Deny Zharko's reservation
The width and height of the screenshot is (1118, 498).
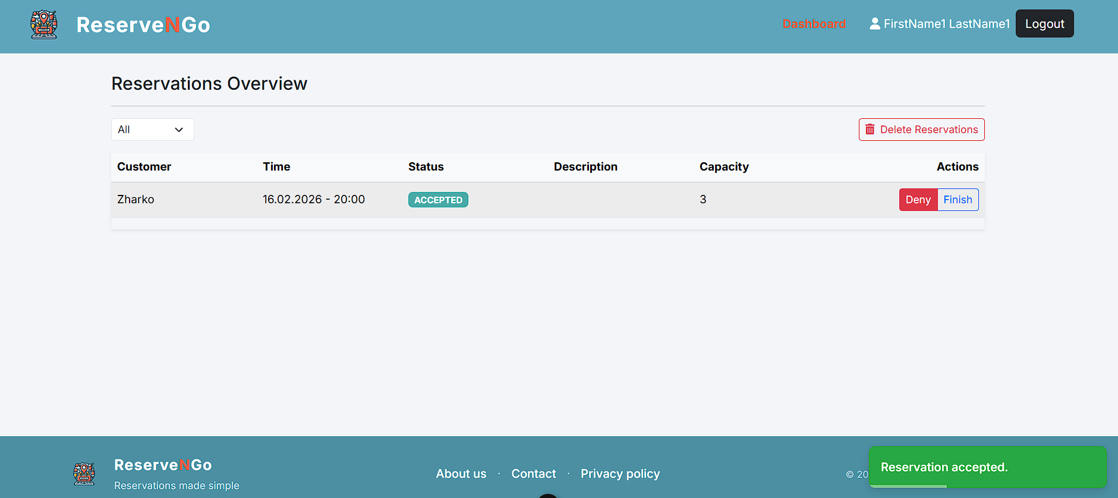[x=918, y=200]
